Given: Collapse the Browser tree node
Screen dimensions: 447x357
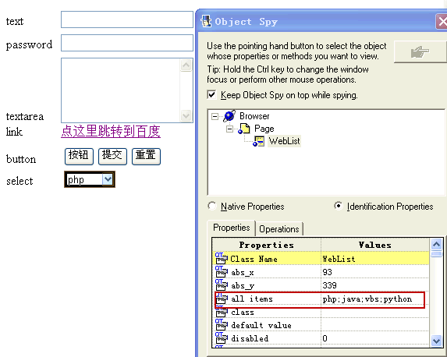Looking at the screenshot, I should point(215,116).
